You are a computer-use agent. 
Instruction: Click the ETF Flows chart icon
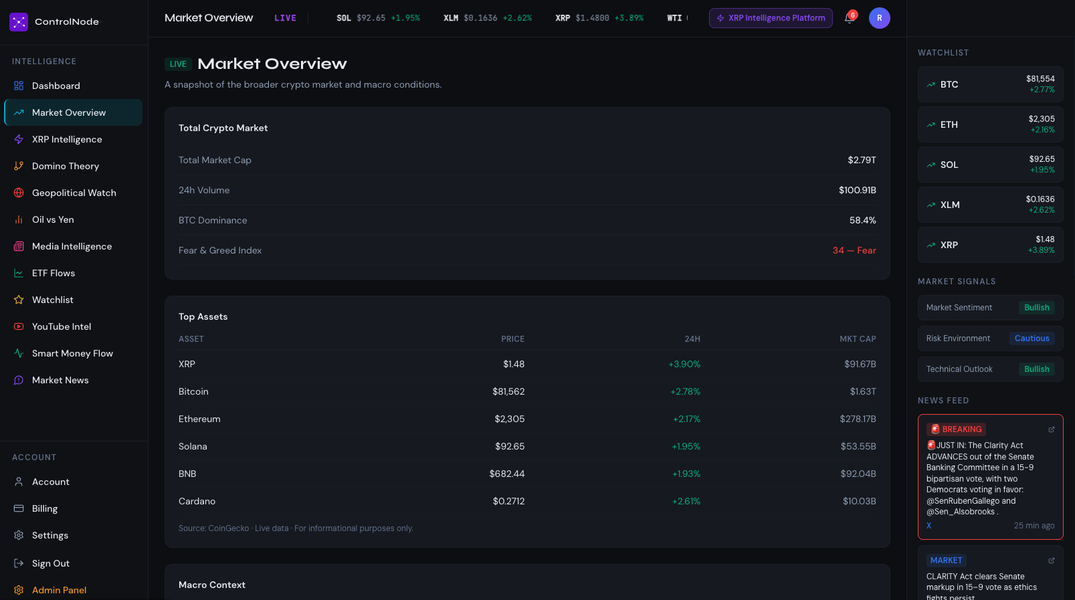19,273
